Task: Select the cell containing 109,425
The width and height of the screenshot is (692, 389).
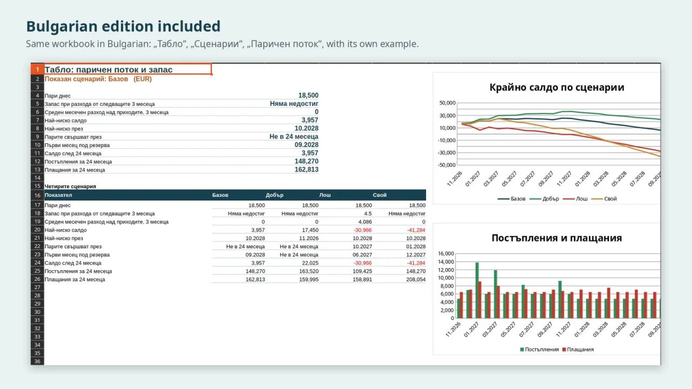Action: pos(345,271)
